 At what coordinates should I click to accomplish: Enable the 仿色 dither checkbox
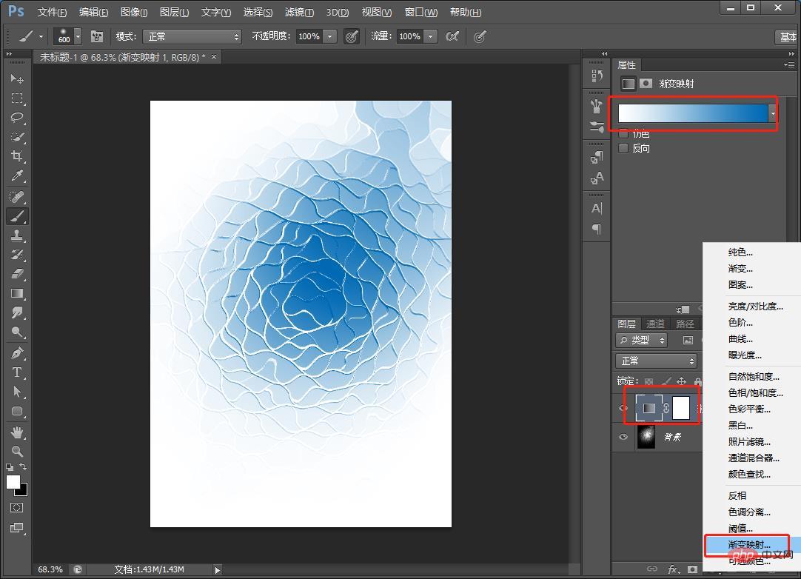[623, 133]
